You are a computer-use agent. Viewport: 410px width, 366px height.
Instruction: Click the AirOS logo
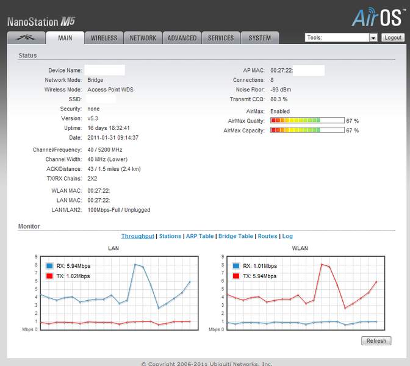pos(379,16)
